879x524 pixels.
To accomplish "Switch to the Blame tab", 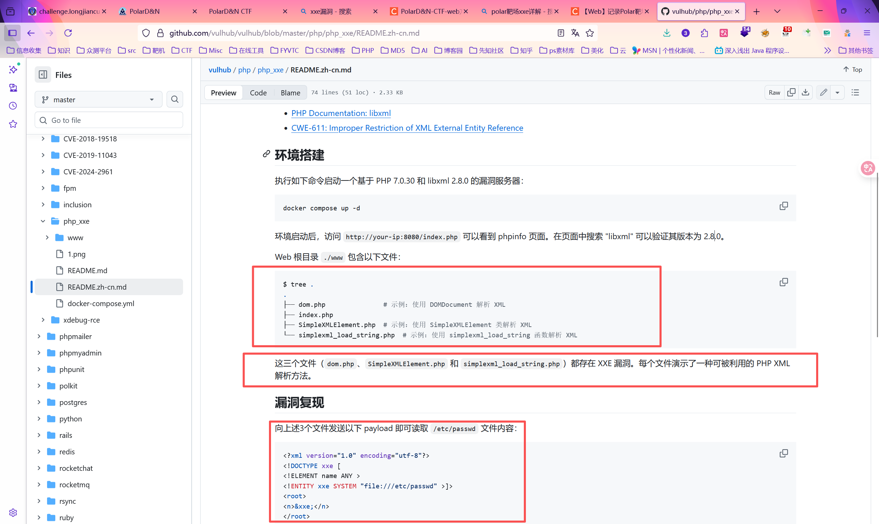I will point(290,93).
